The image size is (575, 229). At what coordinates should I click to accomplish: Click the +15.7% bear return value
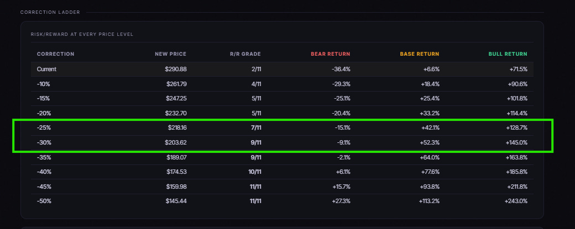click(x=342, y=187)
